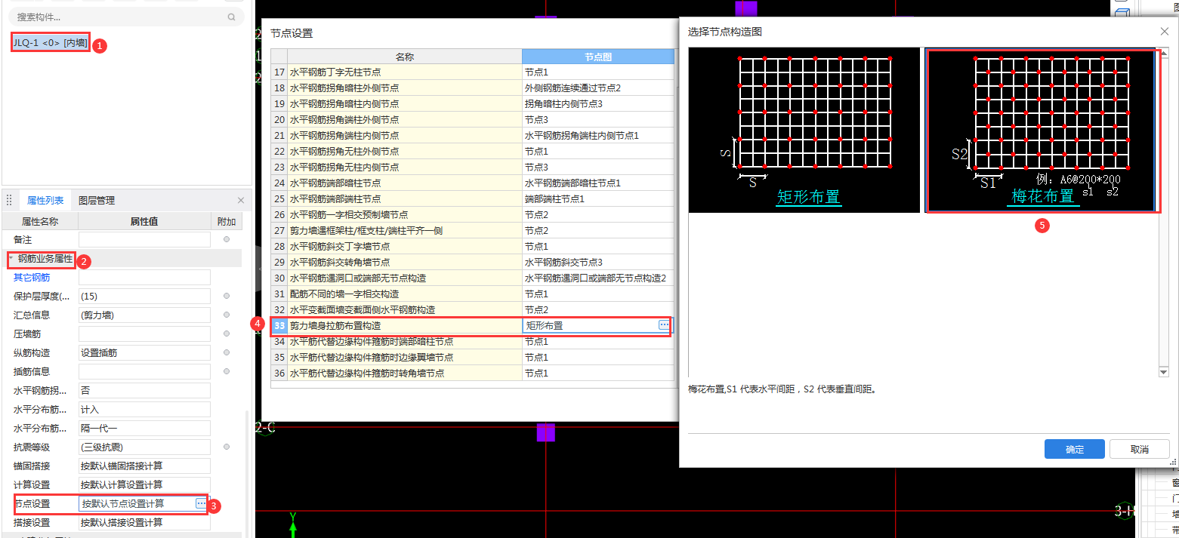Image resolution: width=1179 pixels, height=538 pixels.
Task: Close the 选择节点构造图 dialog
Action: (1164, 32)
